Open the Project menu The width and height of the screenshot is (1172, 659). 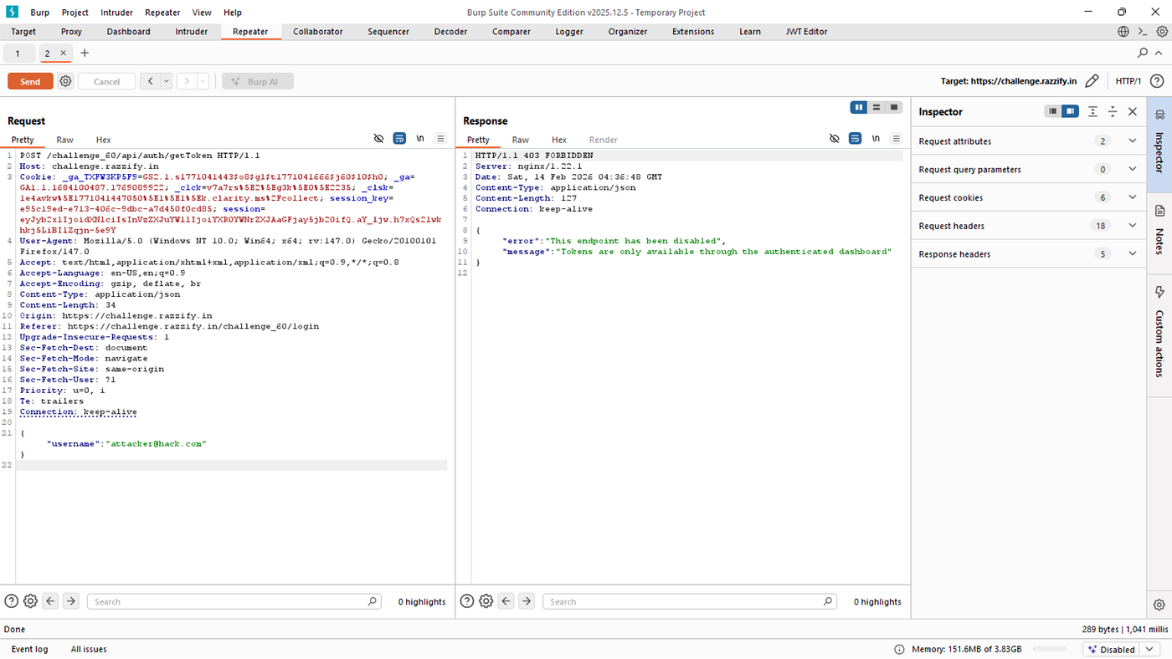[x=75, y=13]
